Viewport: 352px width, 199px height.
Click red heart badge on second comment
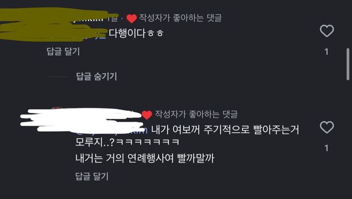pos(147,115)
